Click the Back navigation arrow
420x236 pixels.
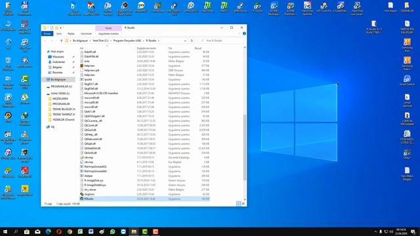tap(45, 41)
